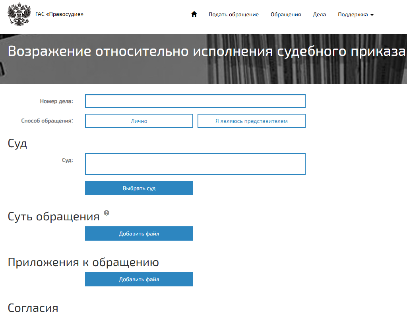Click inside the Суд text area
The width and height of the screenshot is (407, 319).
pyautogui.click(x=195, y=163)
